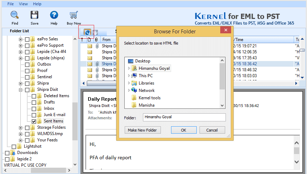Open the View menu
The width and height of the screenshot is (307, 174).
click(23, 4)
